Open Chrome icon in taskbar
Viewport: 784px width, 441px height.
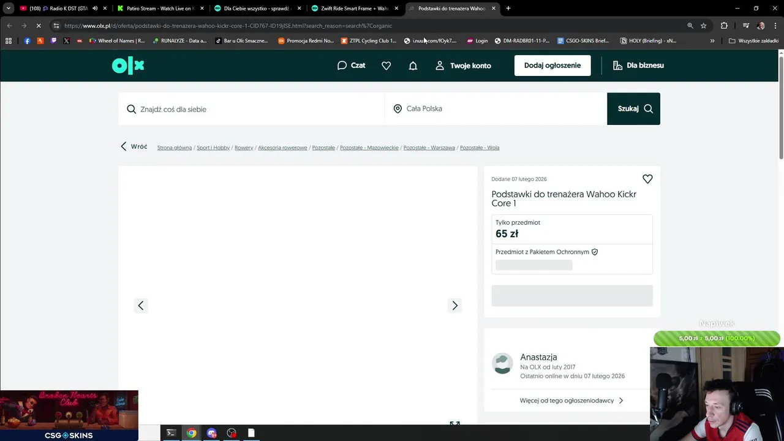click(x=192, y=433)
